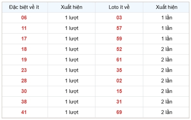Click special number 28
Screen dimensions: 191x120
(x=24, y=81)
